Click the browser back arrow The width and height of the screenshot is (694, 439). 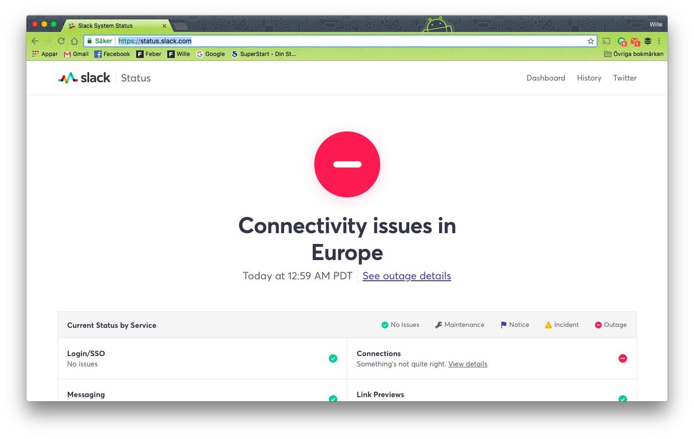[x=35, y=41]
